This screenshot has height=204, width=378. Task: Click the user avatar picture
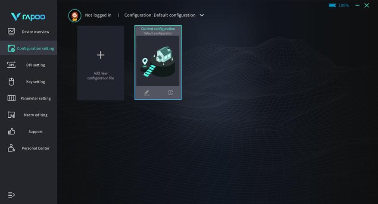click(x=75, y=16)
